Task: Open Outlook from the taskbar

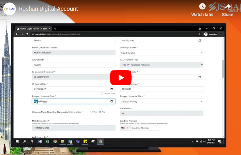Action: [70, 141]
